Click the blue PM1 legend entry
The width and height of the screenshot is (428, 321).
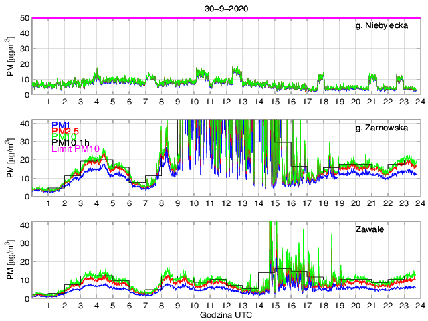[60, 124]
